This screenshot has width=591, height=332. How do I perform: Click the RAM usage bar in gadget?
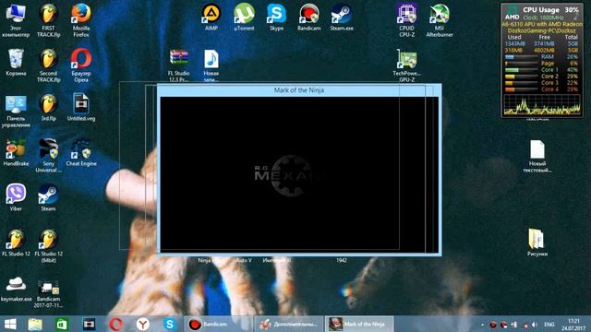click(x=522, y=57)
